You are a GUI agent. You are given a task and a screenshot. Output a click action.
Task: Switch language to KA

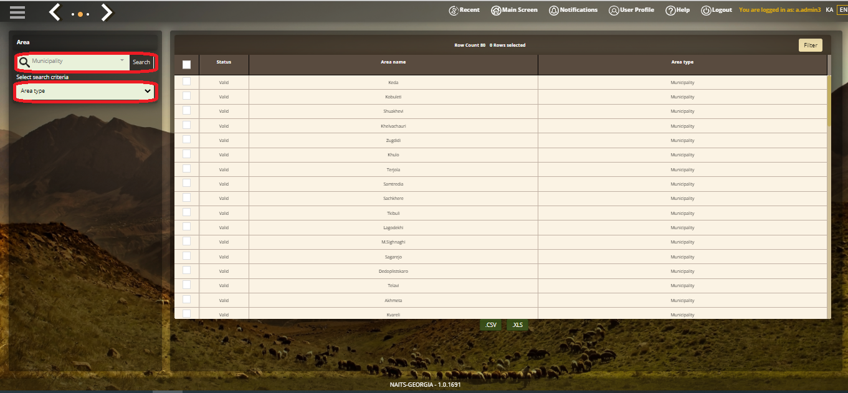coord(829,10)
